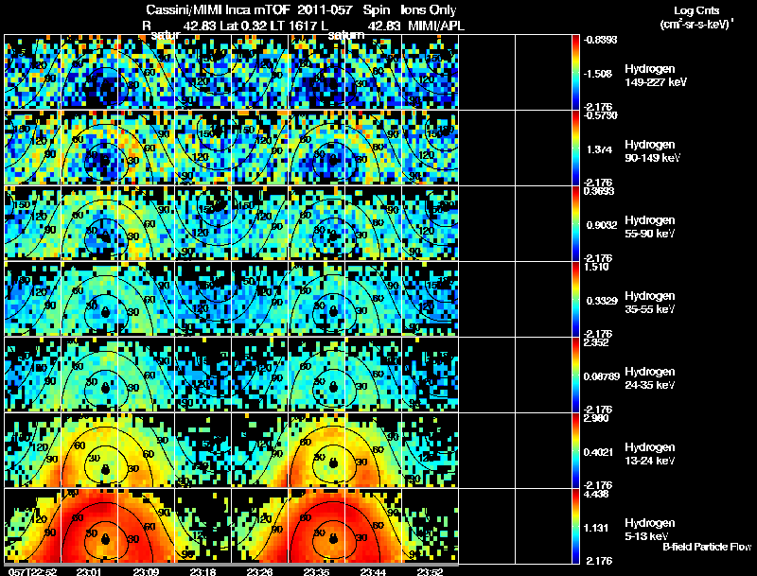Screen dimensions: 757x576
Task: Click the 23:26 time axis label
Action: [259, 571]
